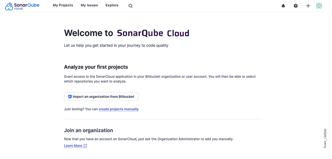332x159 pixels.
Task: Open search with the magnifier icon
Action: click(x=130, y=6)
